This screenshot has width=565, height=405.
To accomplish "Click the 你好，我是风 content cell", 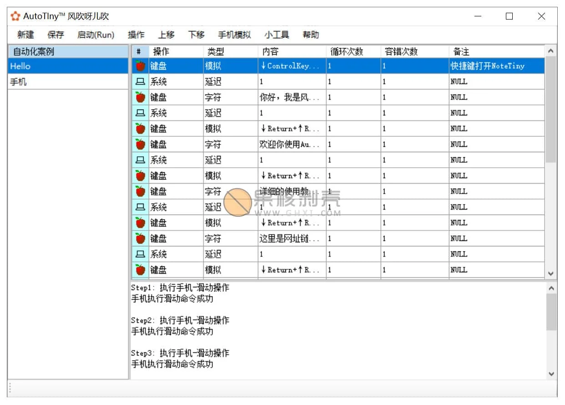I will click(292, 97).
